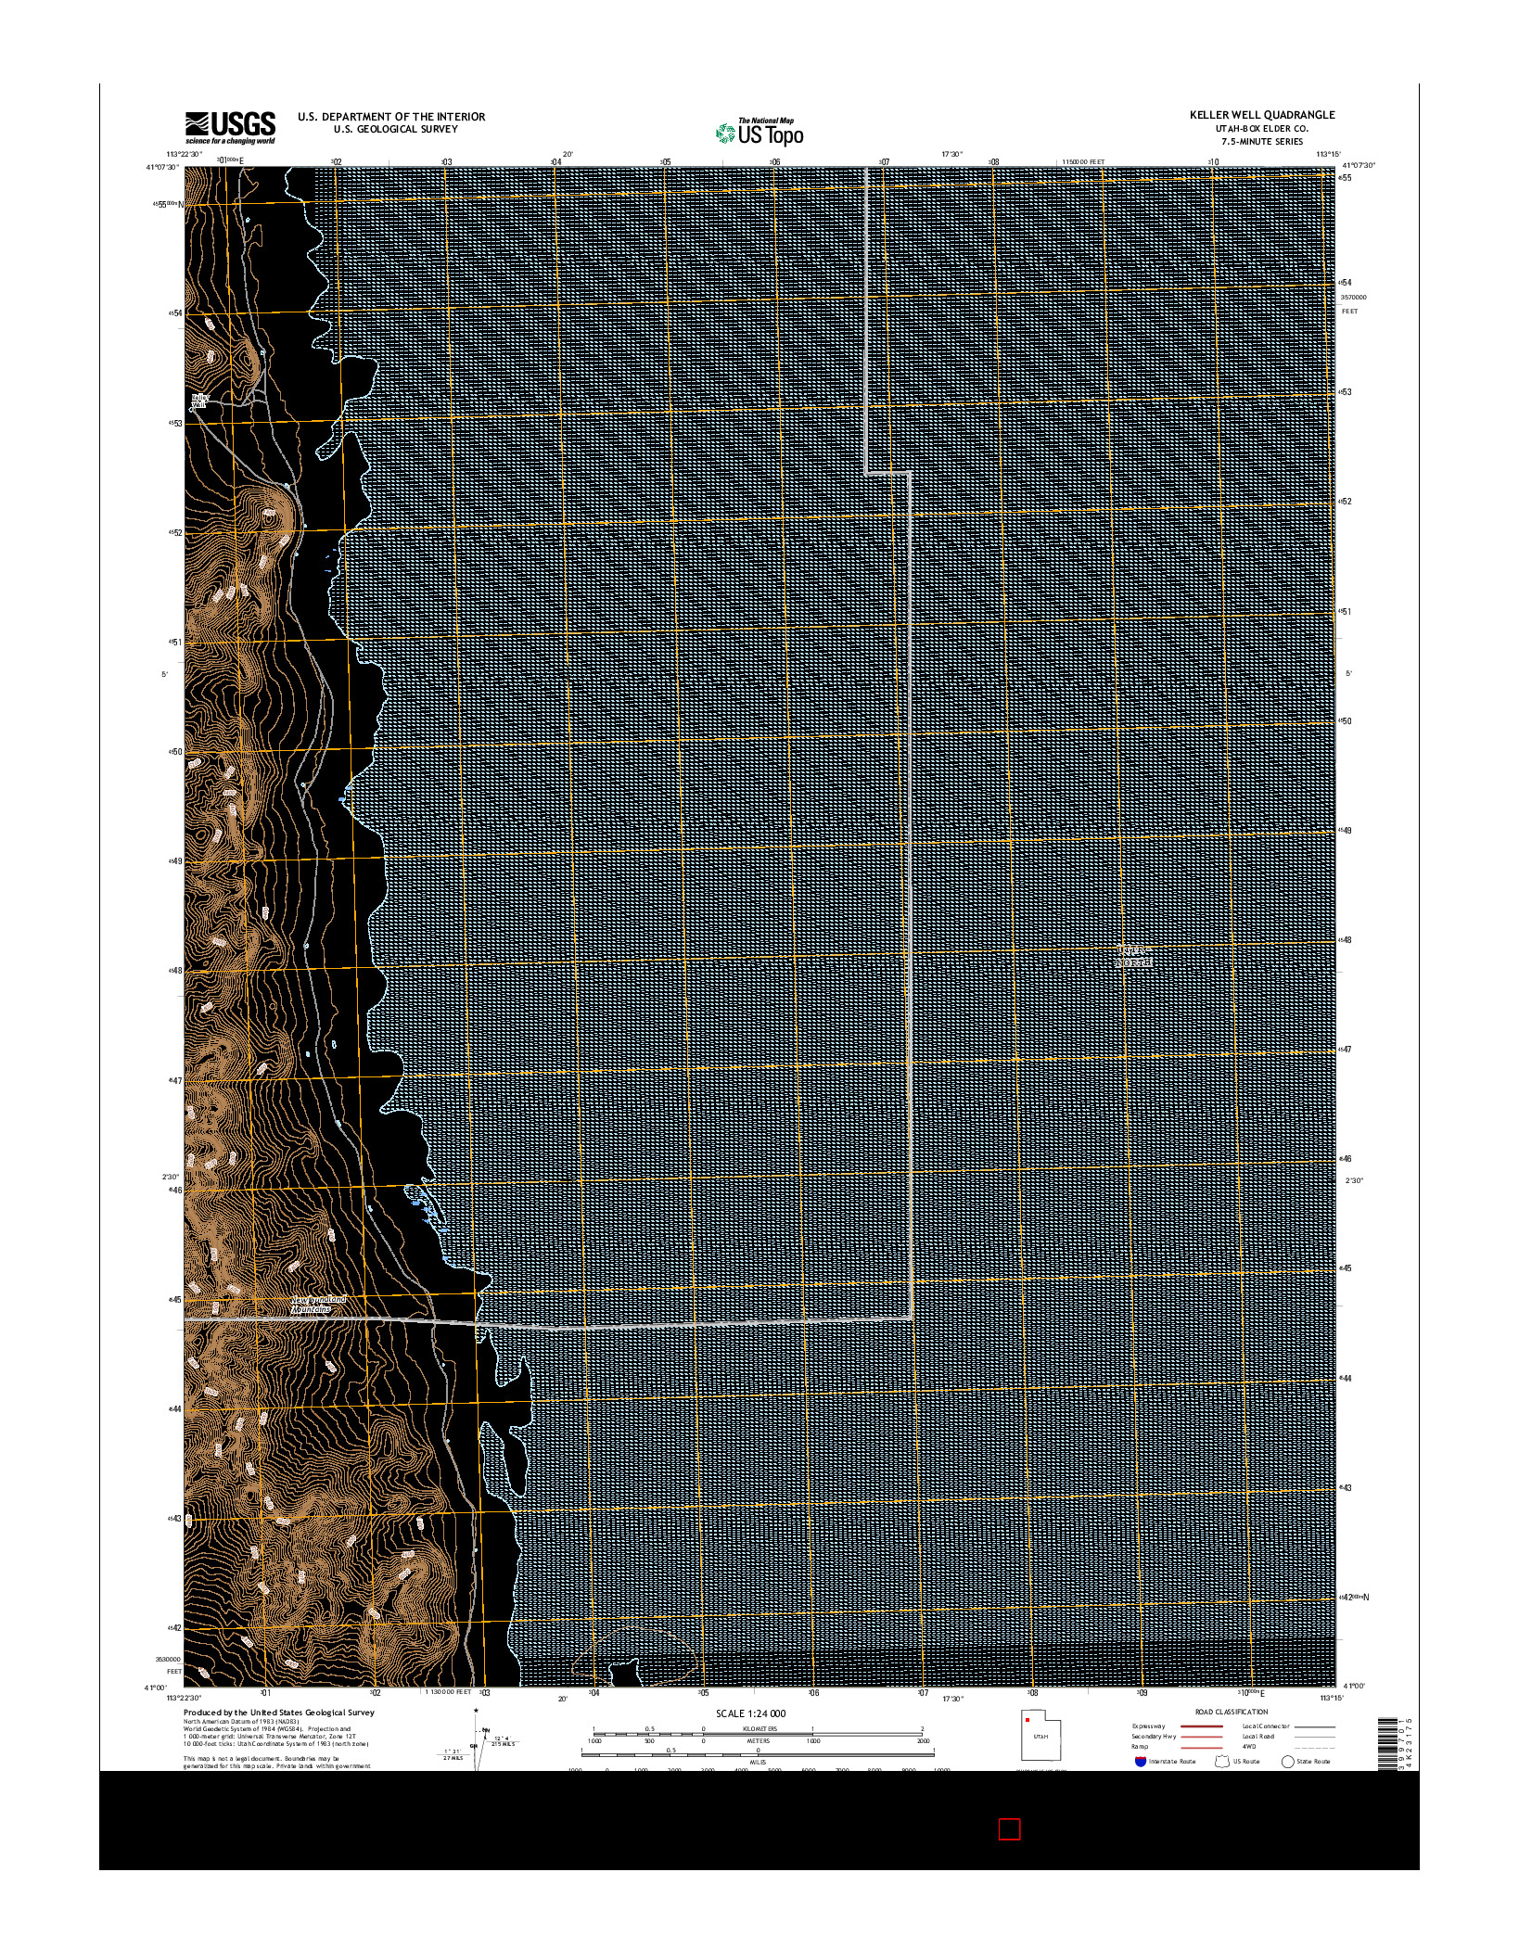1519x1936 pixels.
Task: Click the 'Keller Well' label on map
Action: pyautogui.click(x=200, y=401)
